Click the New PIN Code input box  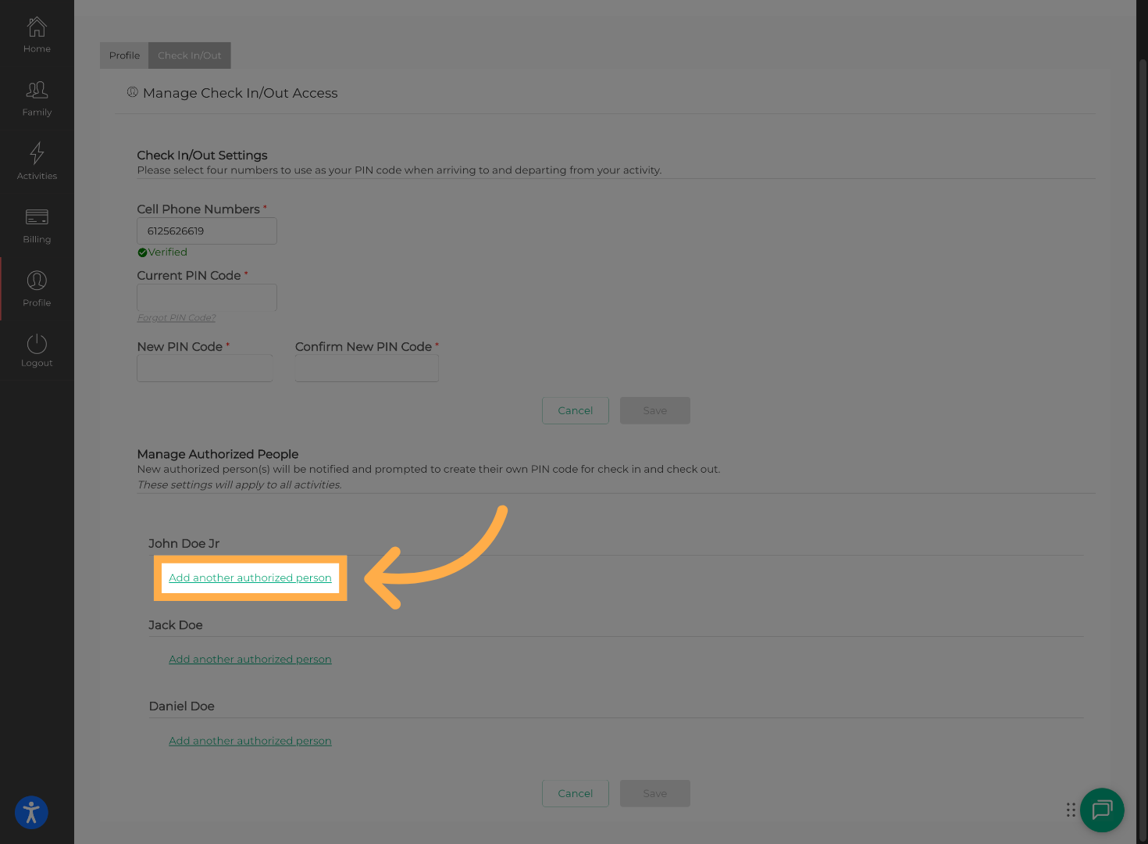[x=204, y=368]
